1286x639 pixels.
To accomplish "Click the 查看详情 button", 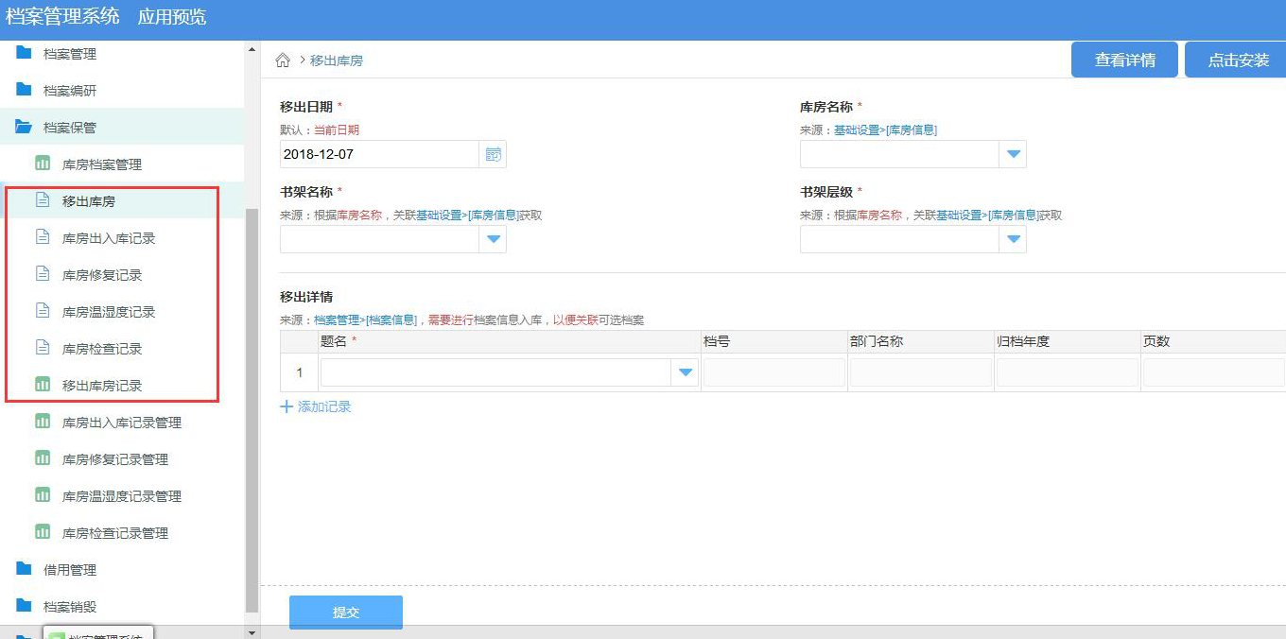I will click(x=1124, y=59).
